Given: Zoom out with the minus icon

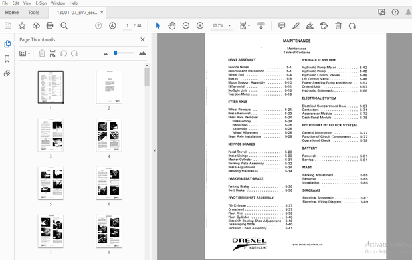Looking at the screenshot, I should pos(186,25).
